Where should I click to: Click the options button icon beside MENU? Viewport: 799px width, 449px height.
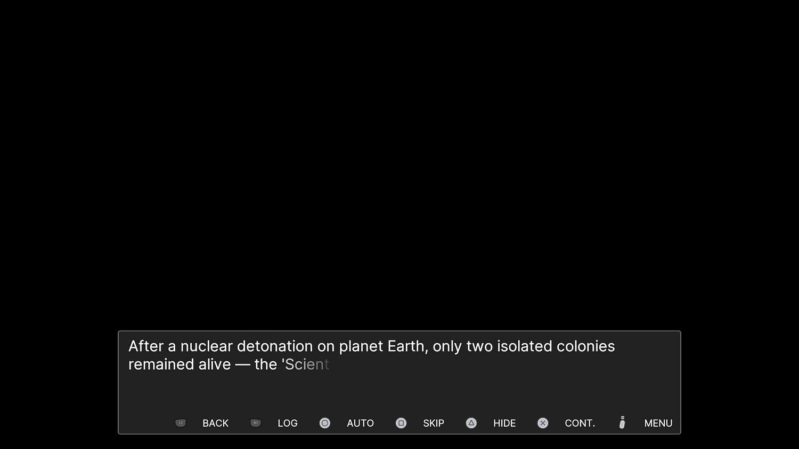tap(622, 422)
